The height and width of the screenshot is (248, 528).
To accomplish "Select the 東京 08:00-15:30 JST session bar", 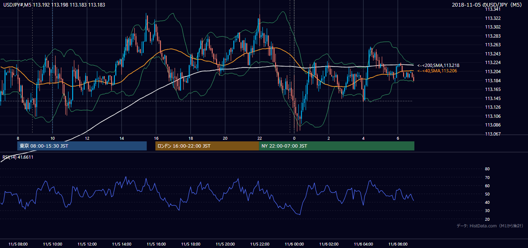I will 82,146.
